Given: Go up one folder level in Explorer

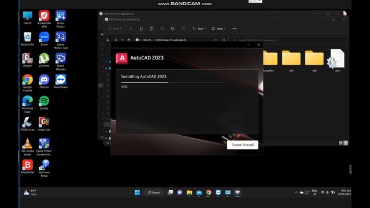Looking at the screenshot, I should point(129,40).
